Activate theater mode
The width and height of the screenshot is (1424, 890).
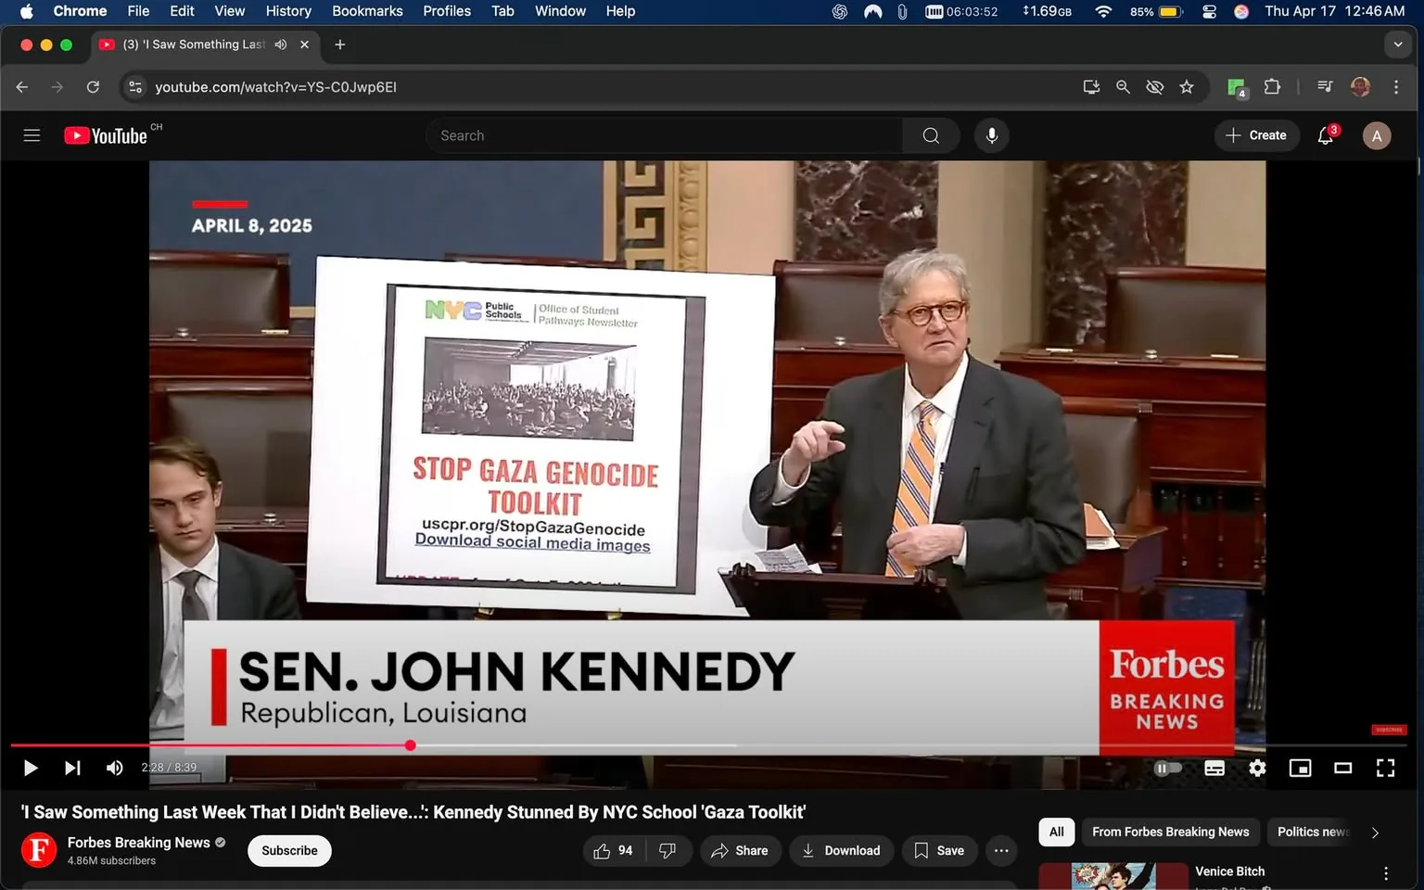point(1342,768)
